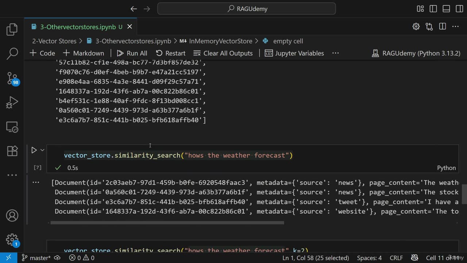The width and height of the screenshot is (467, 263).
Task: Expand run options dropdown beside cell run button
Action: [x=42, y=150]
